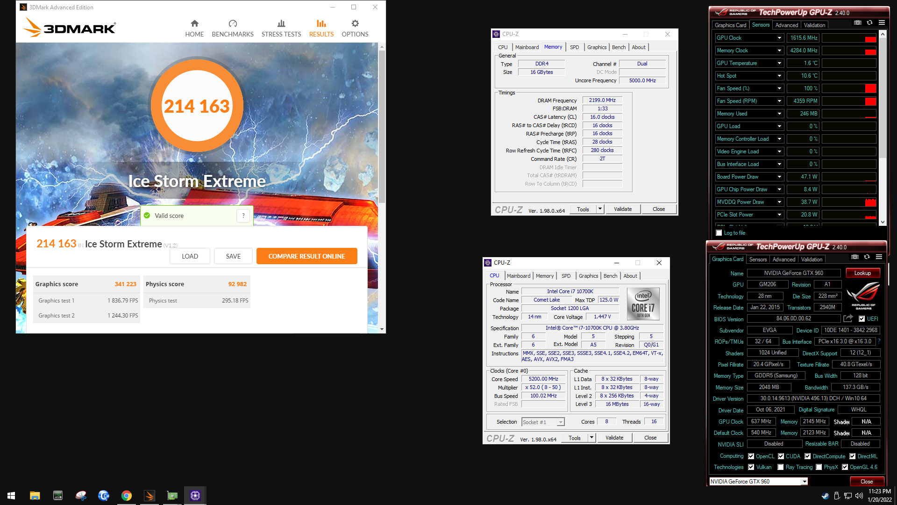897x505 pixels.
Task: Open hamburger menu in GPU-Z Sensors window
Action: pos(882,22)
